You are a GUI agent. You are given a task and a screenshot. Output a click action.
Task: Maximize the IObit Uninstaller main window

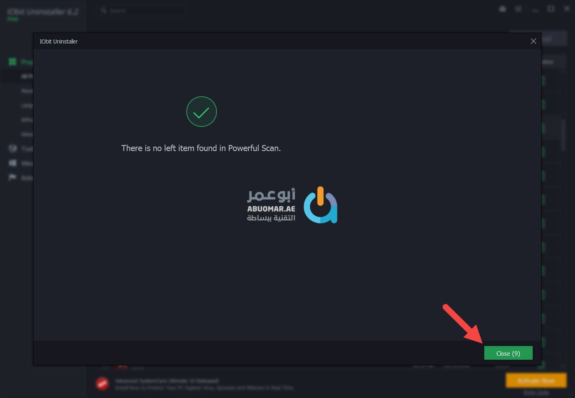(551, 9)
